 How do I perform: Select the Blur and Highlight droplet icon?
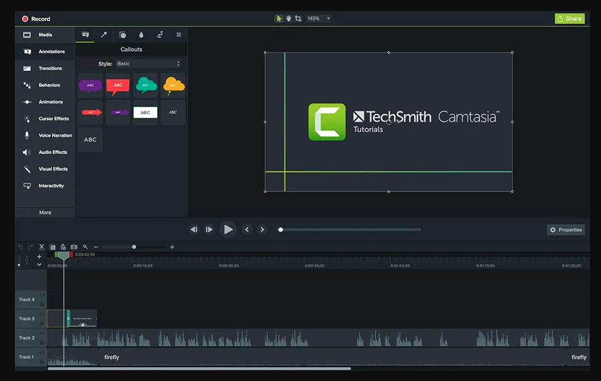[141, 35]
